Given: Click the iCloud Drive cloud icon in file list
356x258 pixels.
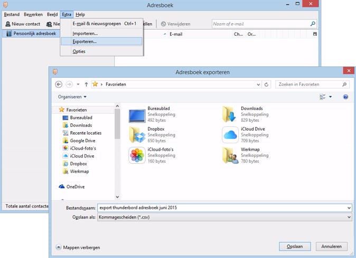Looking at the screenshot, I should tap(230, 135).
